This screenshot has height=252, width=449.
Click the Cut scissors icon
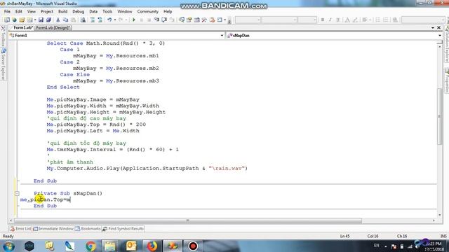(x=58, y=20)
